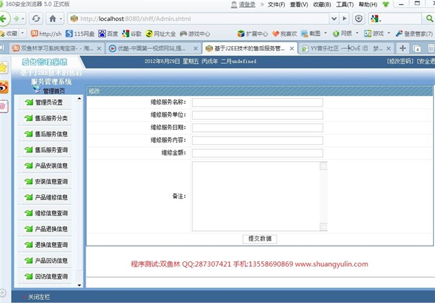The height and width of the screenshot is (303, 435).
Task: Open the 文件(F) menu
Action: coord(277,5)
